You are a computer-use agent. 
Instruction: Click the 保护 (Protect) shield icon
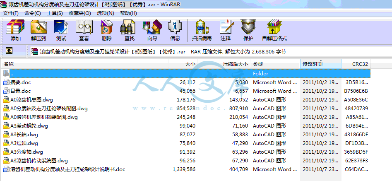tap(248, 27)
